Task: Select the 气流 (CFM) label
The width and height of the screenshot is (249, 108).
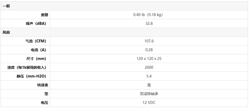Action: tap(36, 41)
